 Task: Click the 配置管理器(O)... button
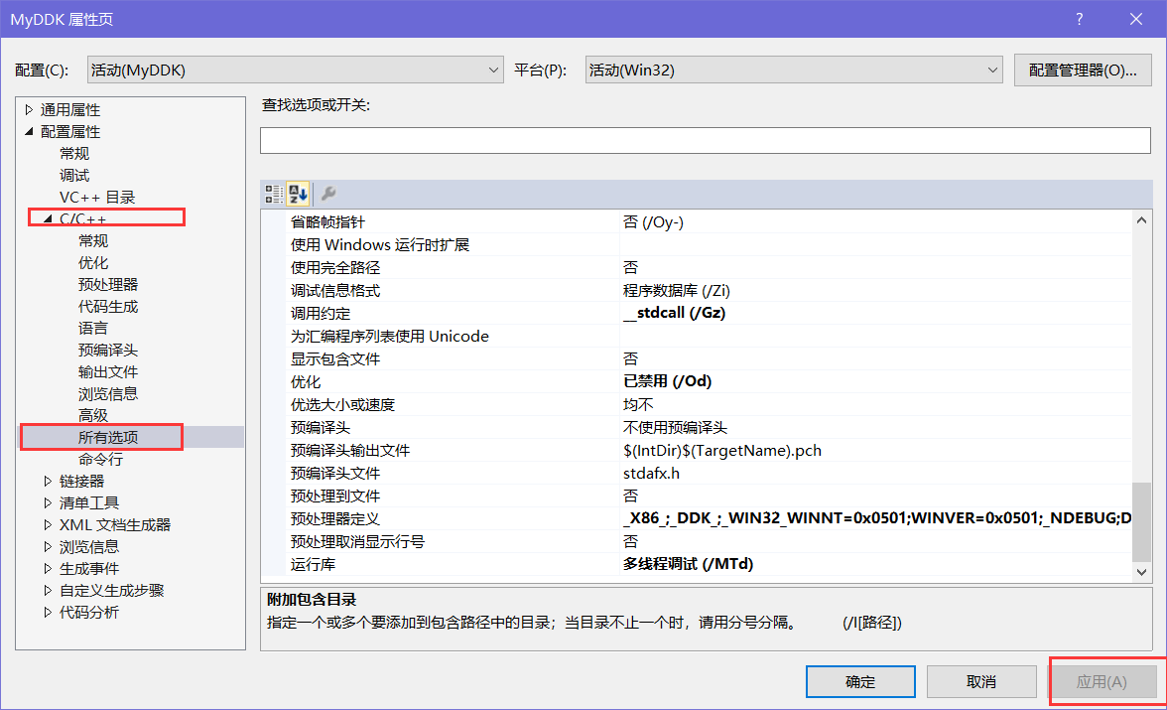pyautogui.click(x=1083, y=71)
